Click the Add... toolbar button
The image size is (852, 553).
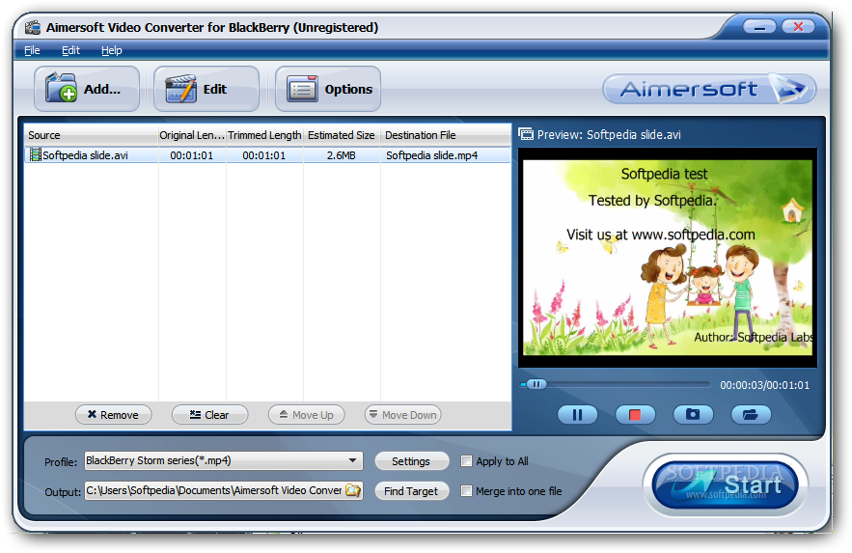[x=87, y=89]
